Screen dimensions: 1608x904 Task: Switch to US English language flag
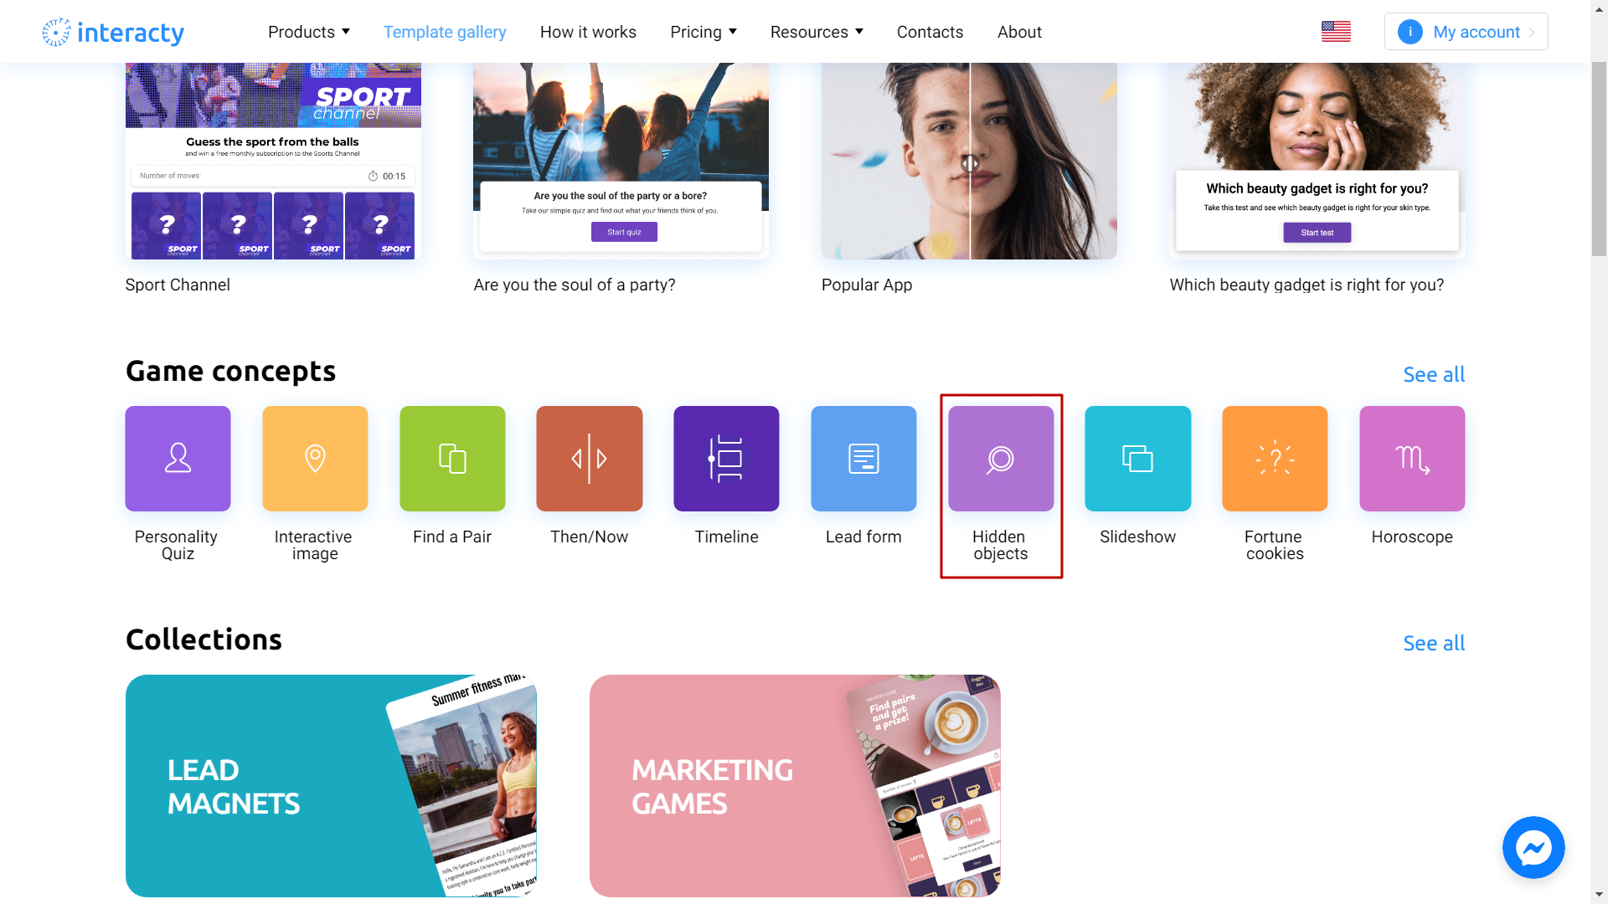tap(1337, 31)
